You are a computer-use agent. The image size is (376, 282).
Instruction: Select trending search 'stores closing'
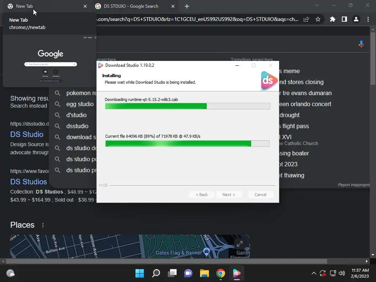click(301, 82)
